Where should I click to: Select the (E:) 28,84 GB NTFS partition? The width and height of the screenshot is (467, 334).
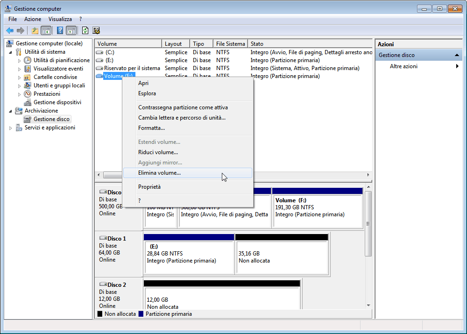[189, 254]
